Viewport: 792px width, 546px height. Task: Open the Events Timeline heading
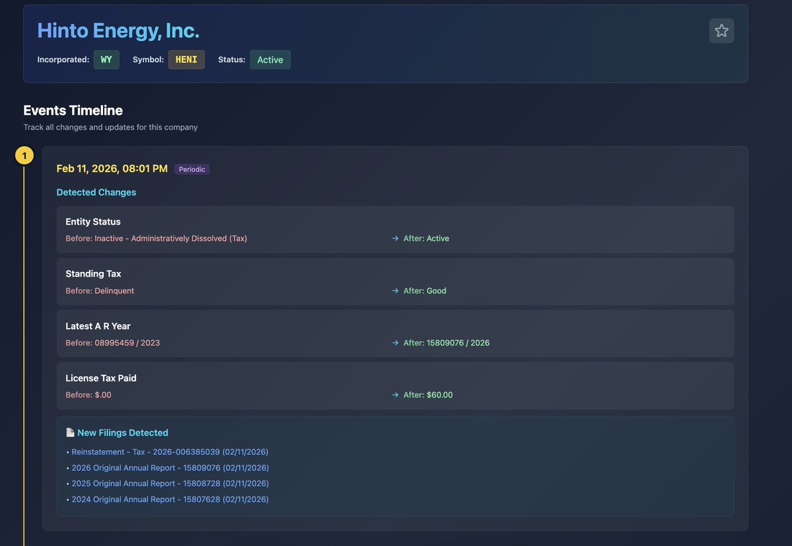[x=72, y=110]
